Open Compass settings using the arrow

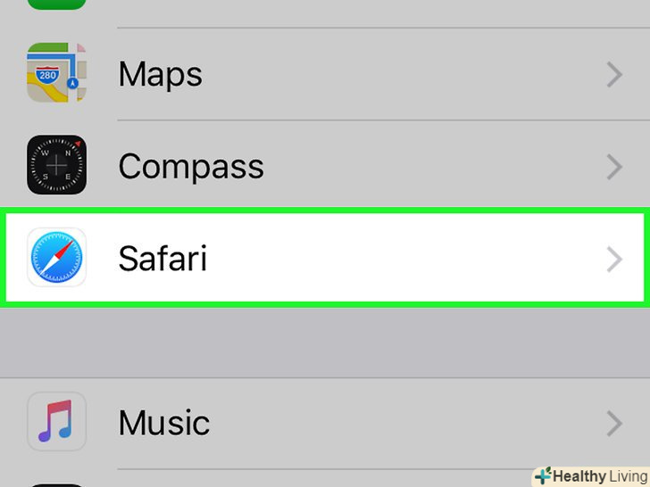(x=614, y=167)
